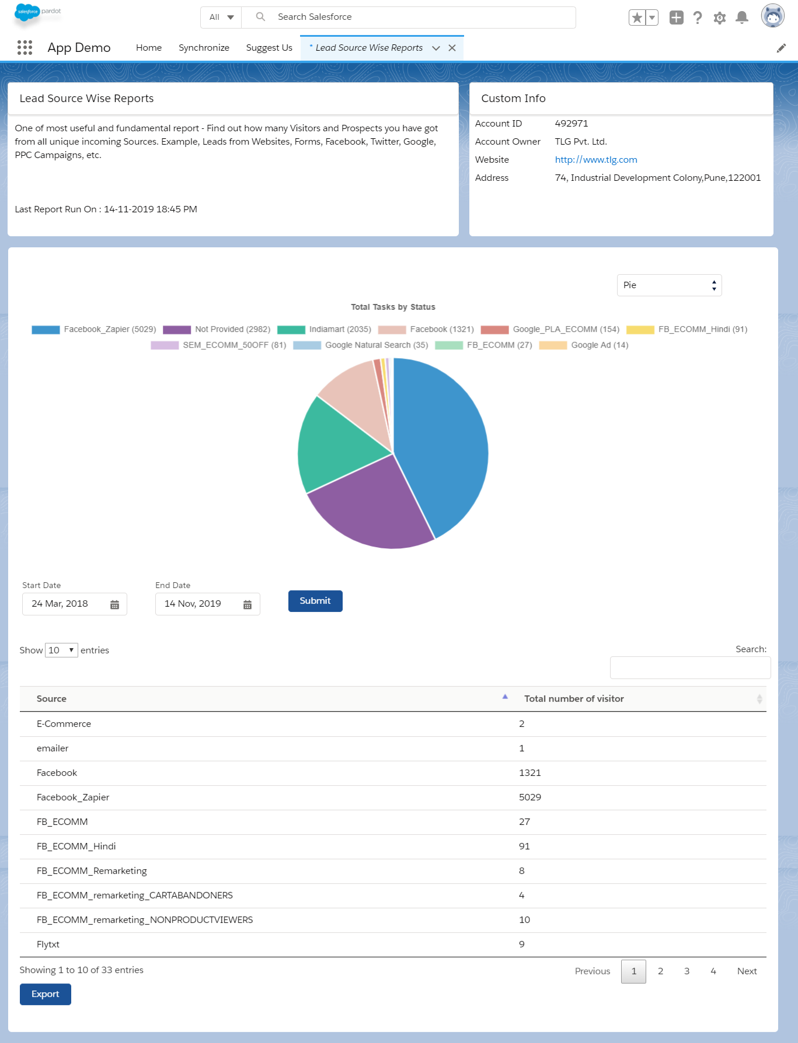Open the Pie chart type dropdown
This screenshot has height=1043, width=798.
[669, 285]
